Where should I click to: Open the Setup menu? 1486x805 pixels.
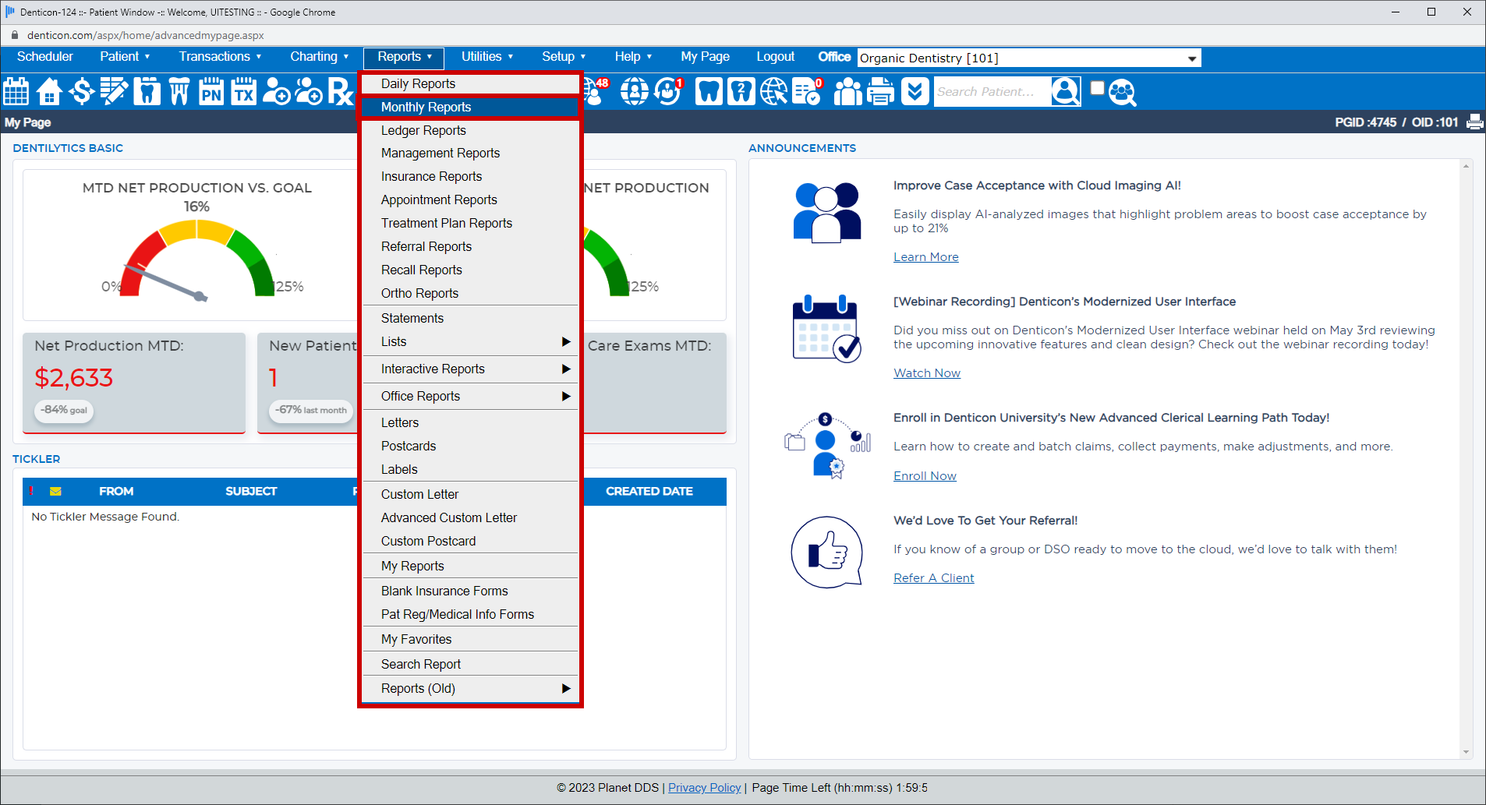[x=564, y=56]
